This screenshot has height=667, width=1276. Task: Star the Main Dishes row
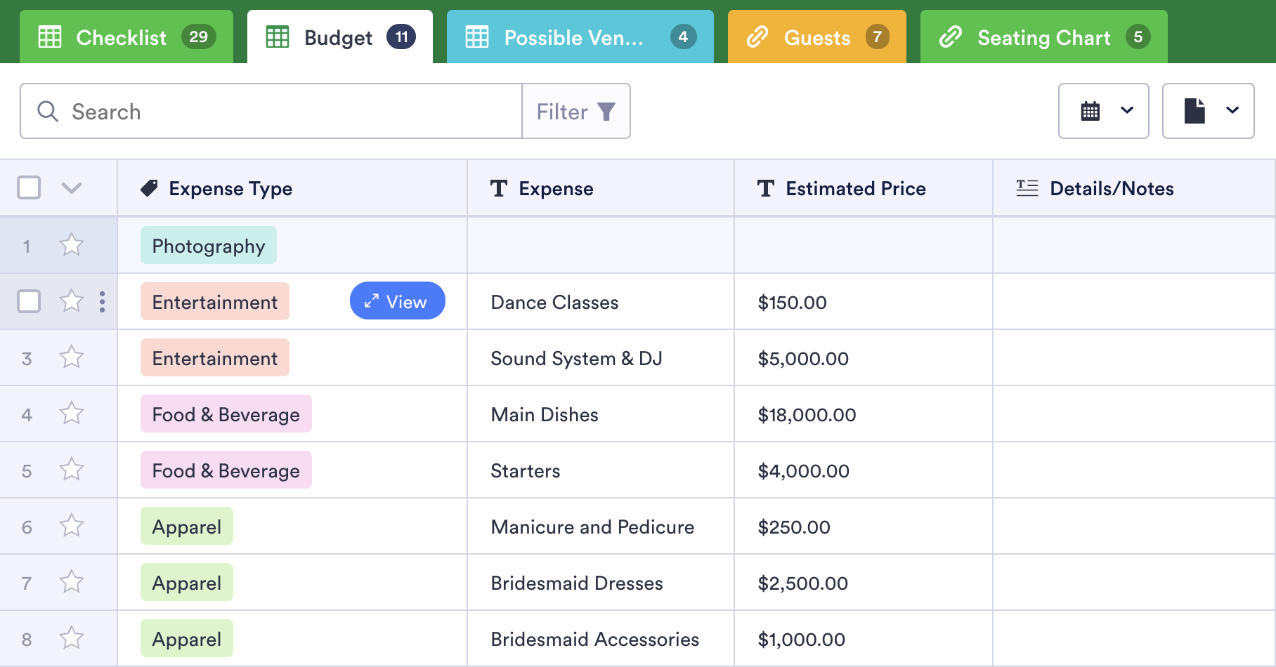tap(72, 414)
